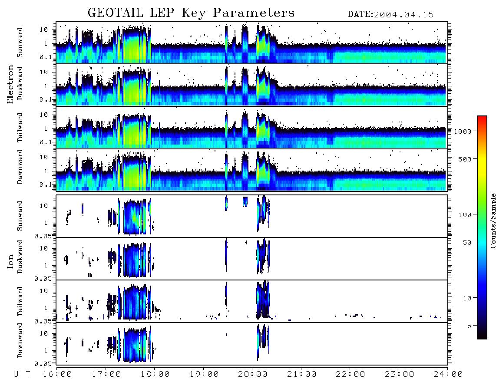Click the "16:00" time tick label
496x382 pixels.
coord(57,375)
